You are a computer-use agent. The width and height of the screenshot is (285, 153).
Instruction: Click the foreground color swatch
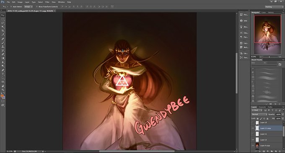click(x=2, y=96)
